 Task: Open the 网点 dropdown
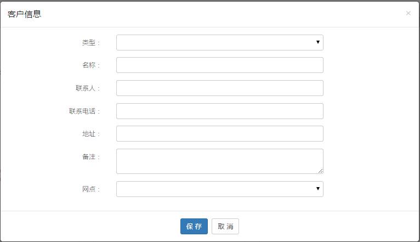[x=219, y=189]
